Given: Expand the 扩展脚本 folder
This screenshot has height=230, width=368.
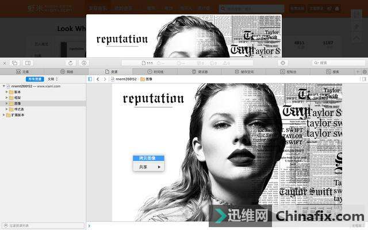Looking at the screenshot, I should tap(4, 115).
